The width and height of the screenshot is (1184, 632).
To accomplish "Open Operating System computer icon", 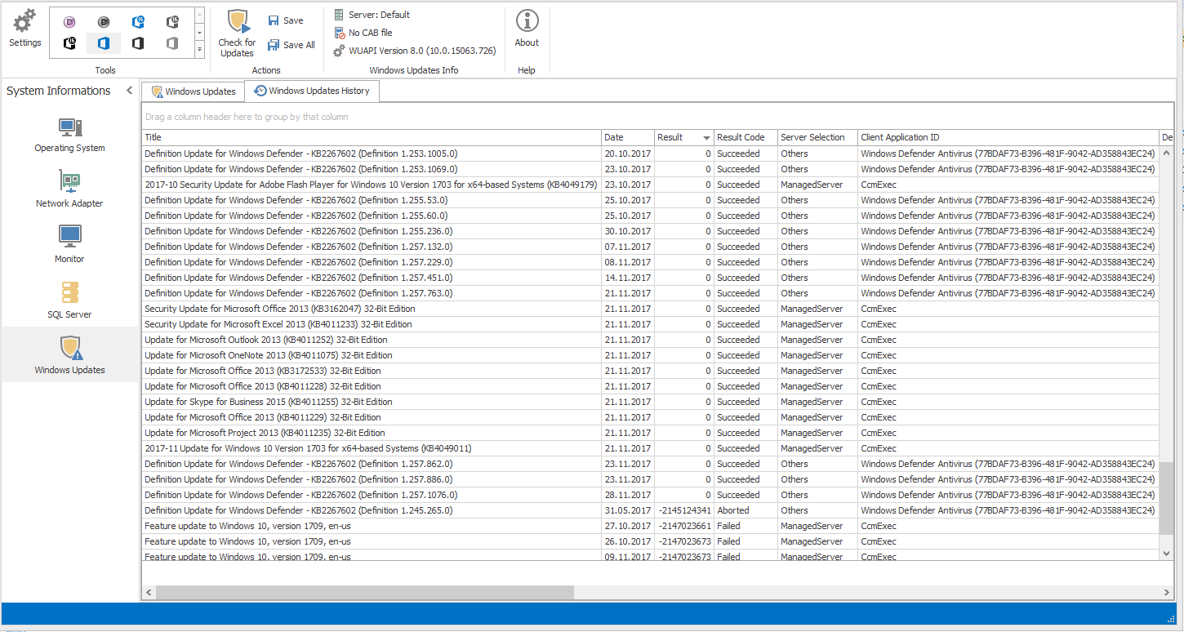I will pyautogui.click(x=69, y=127).
